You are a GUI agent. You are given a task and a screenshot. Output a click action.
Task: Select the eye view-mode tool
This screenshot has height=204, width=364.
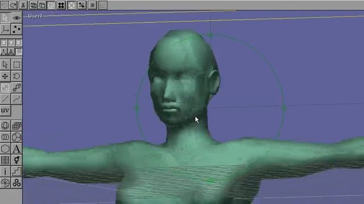tap(16, 18)
